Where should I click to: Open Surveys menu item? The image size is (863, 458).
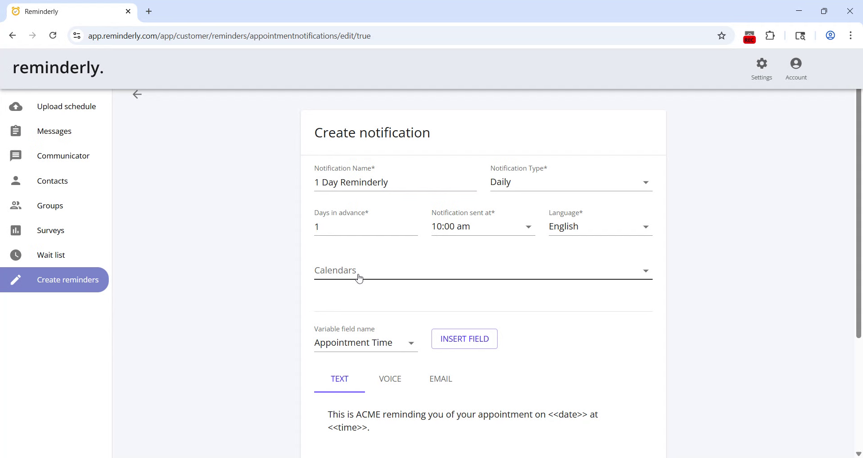(x=54, y=230)
